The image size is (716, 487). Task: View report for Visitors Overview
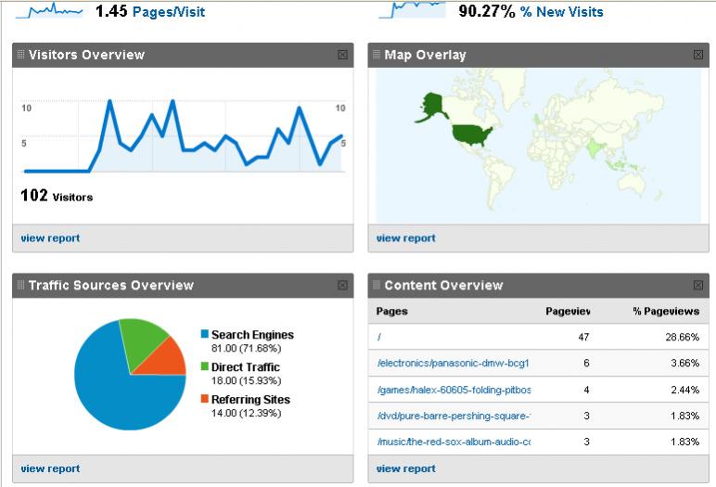pos(50,238)
